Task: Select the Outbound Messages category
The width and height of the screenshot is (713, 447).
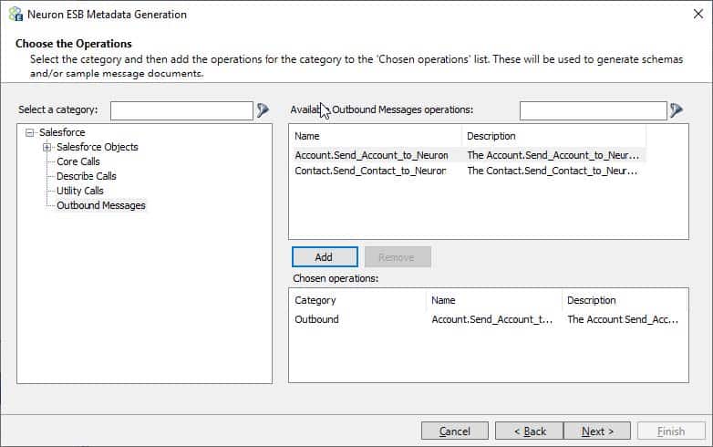Action: [x=101, y=205]
